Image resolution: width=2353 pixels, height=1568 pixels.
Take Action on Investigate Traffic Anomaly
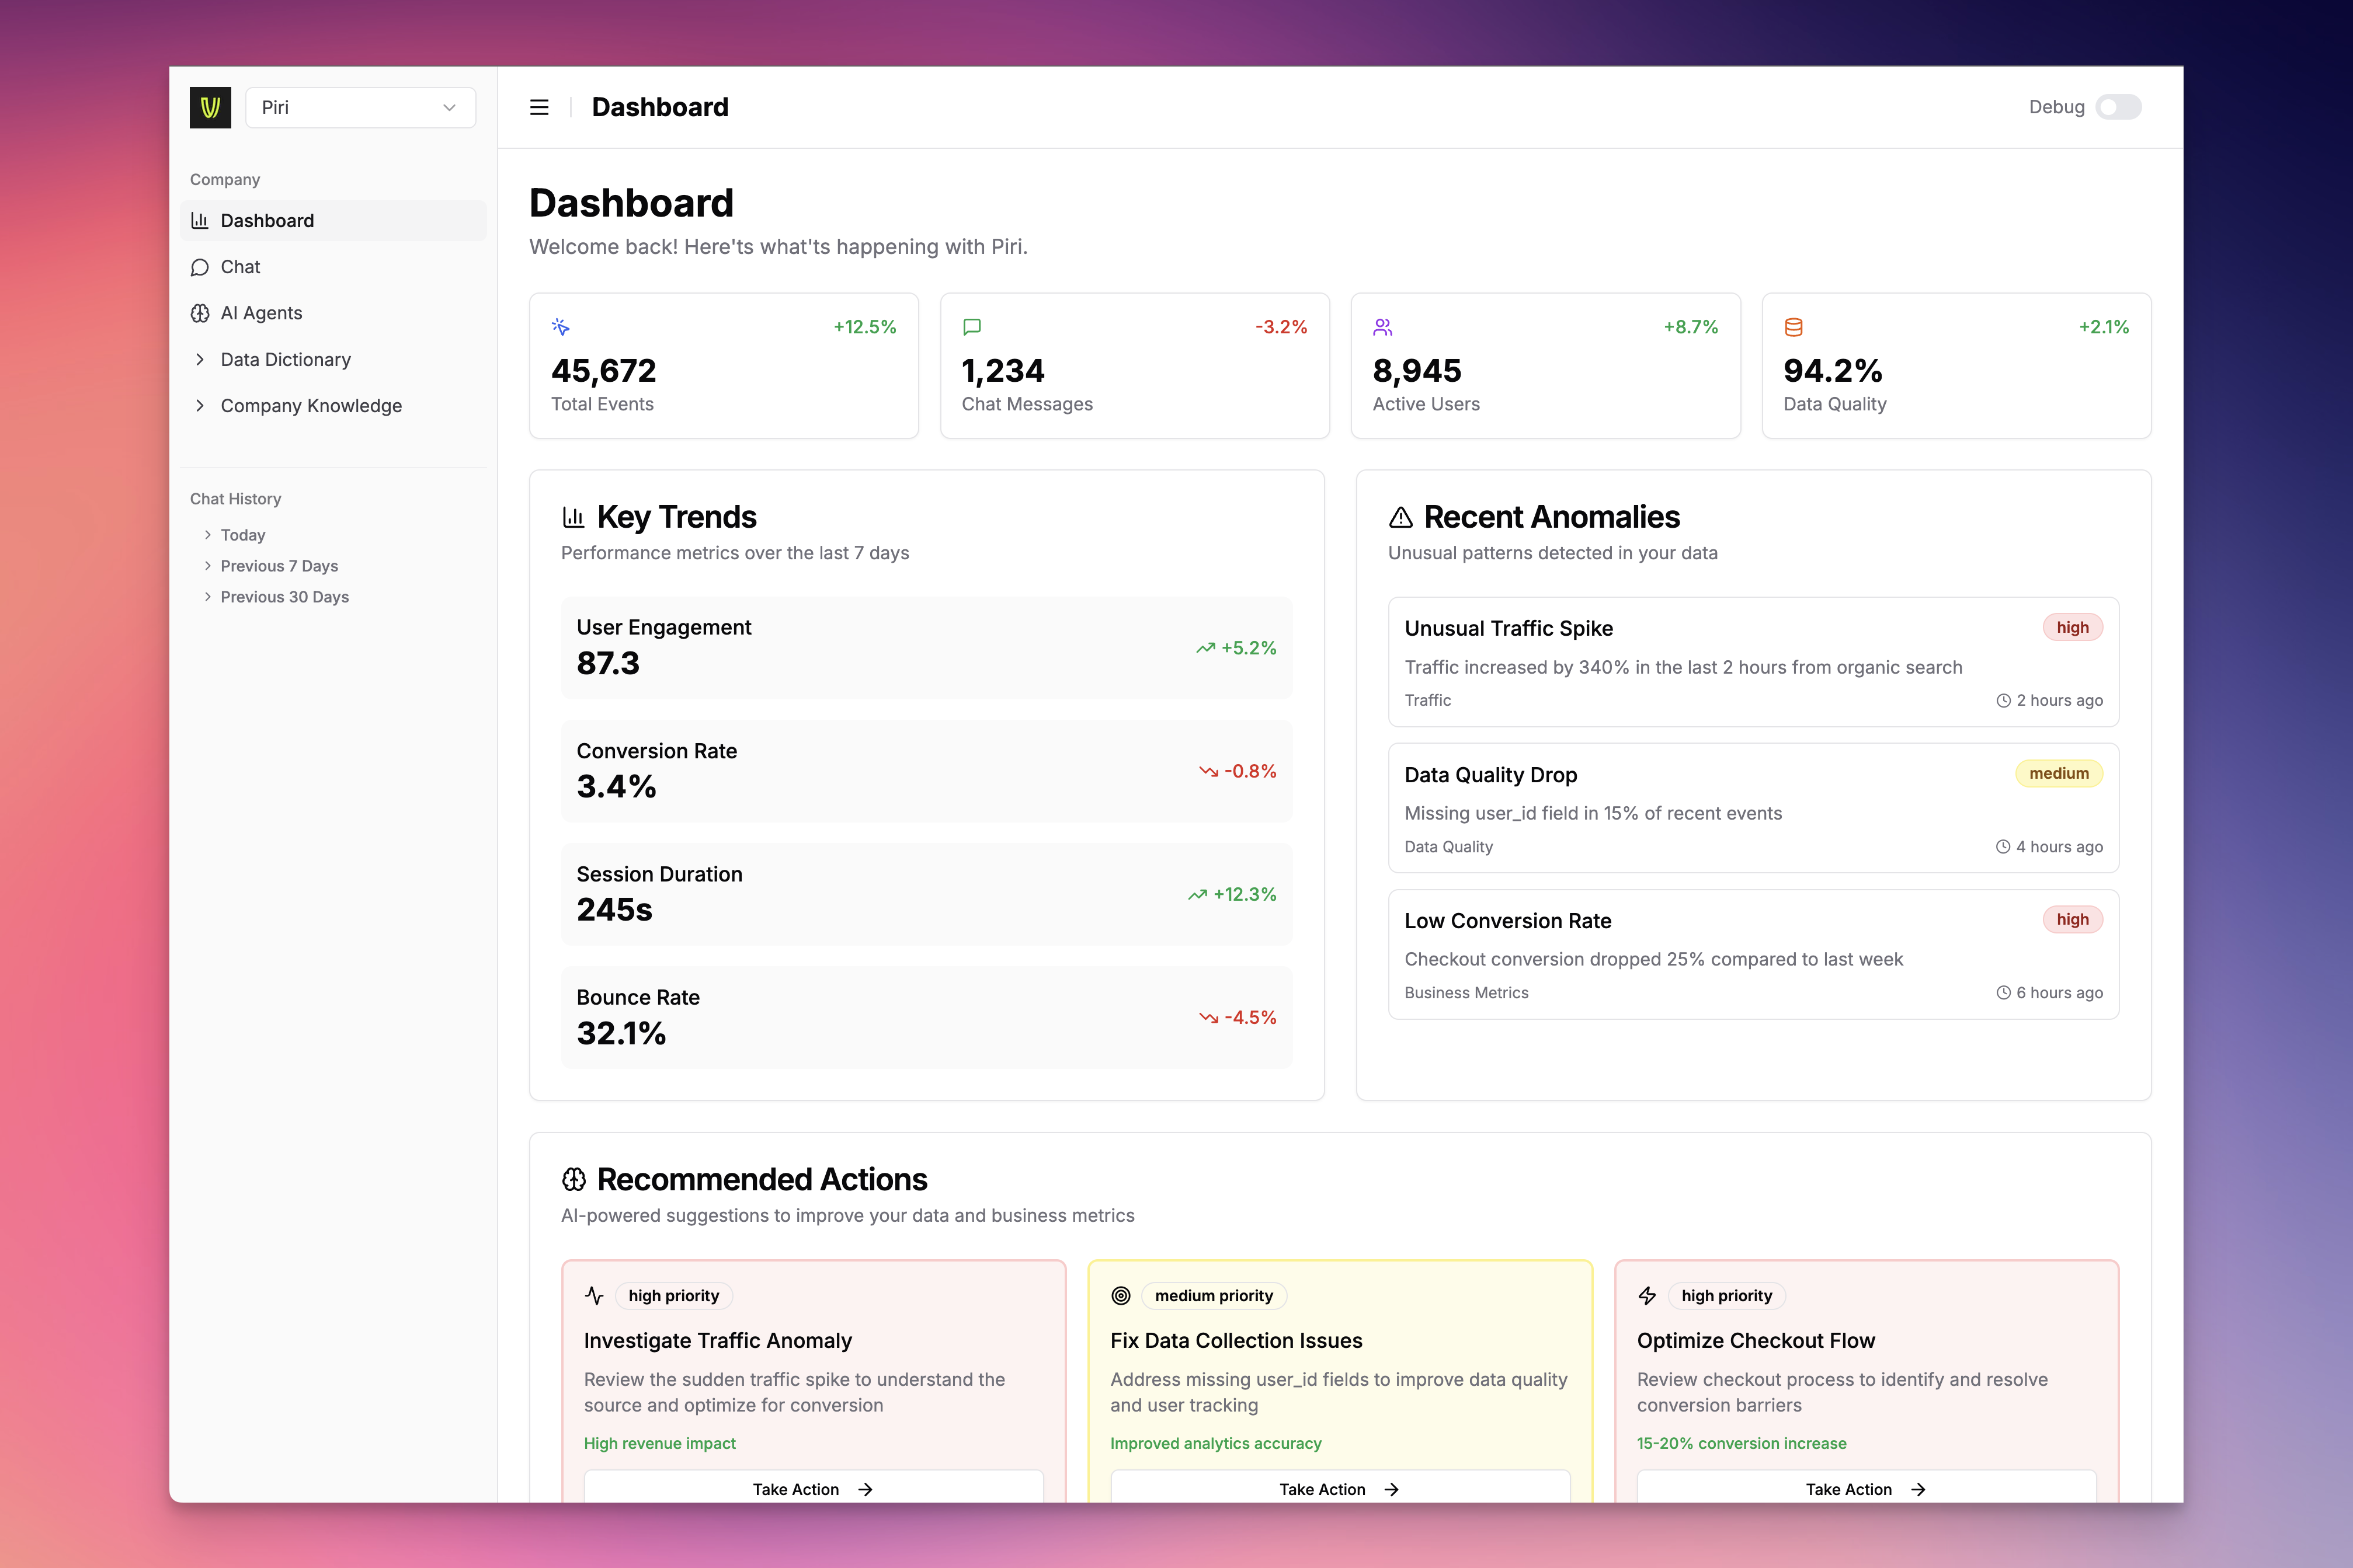coord(812,1488)
